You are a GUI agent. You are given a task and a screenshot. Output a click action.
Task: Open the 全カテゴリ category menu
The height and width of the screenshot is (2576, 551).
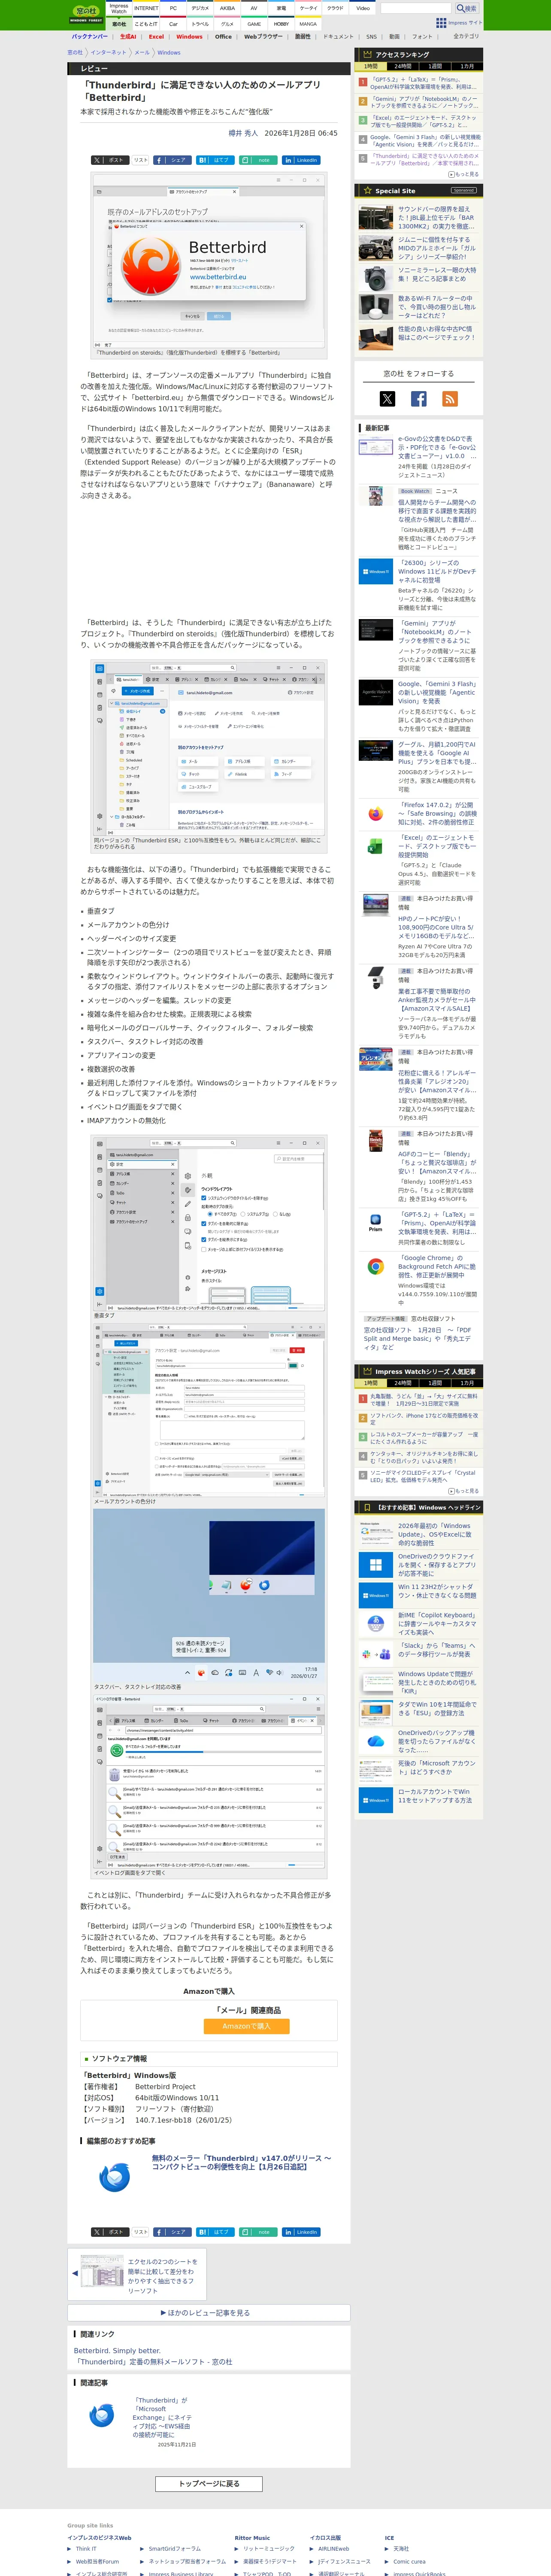pyautogui.click(x=465, y=36)
